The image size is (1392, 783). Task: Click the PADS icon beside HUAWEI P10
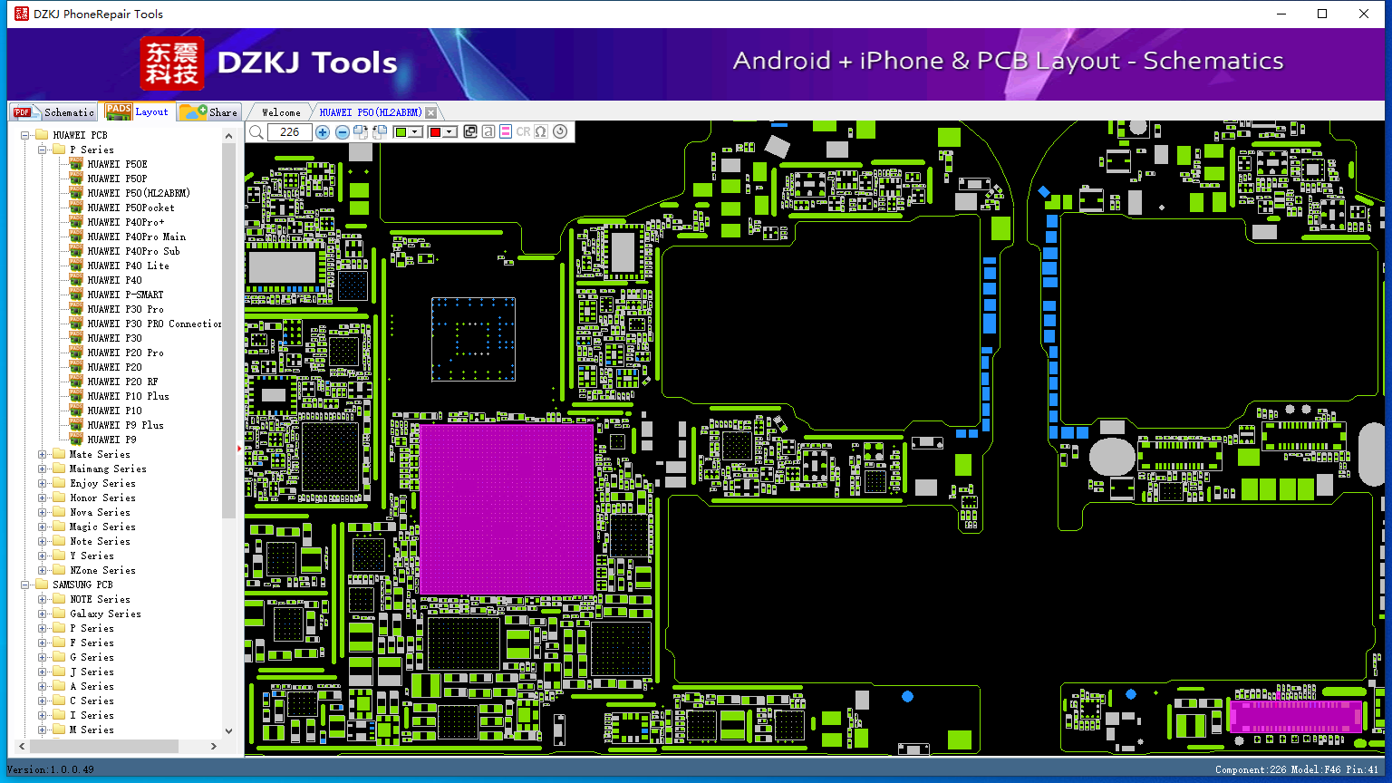(x=76, y=411)
